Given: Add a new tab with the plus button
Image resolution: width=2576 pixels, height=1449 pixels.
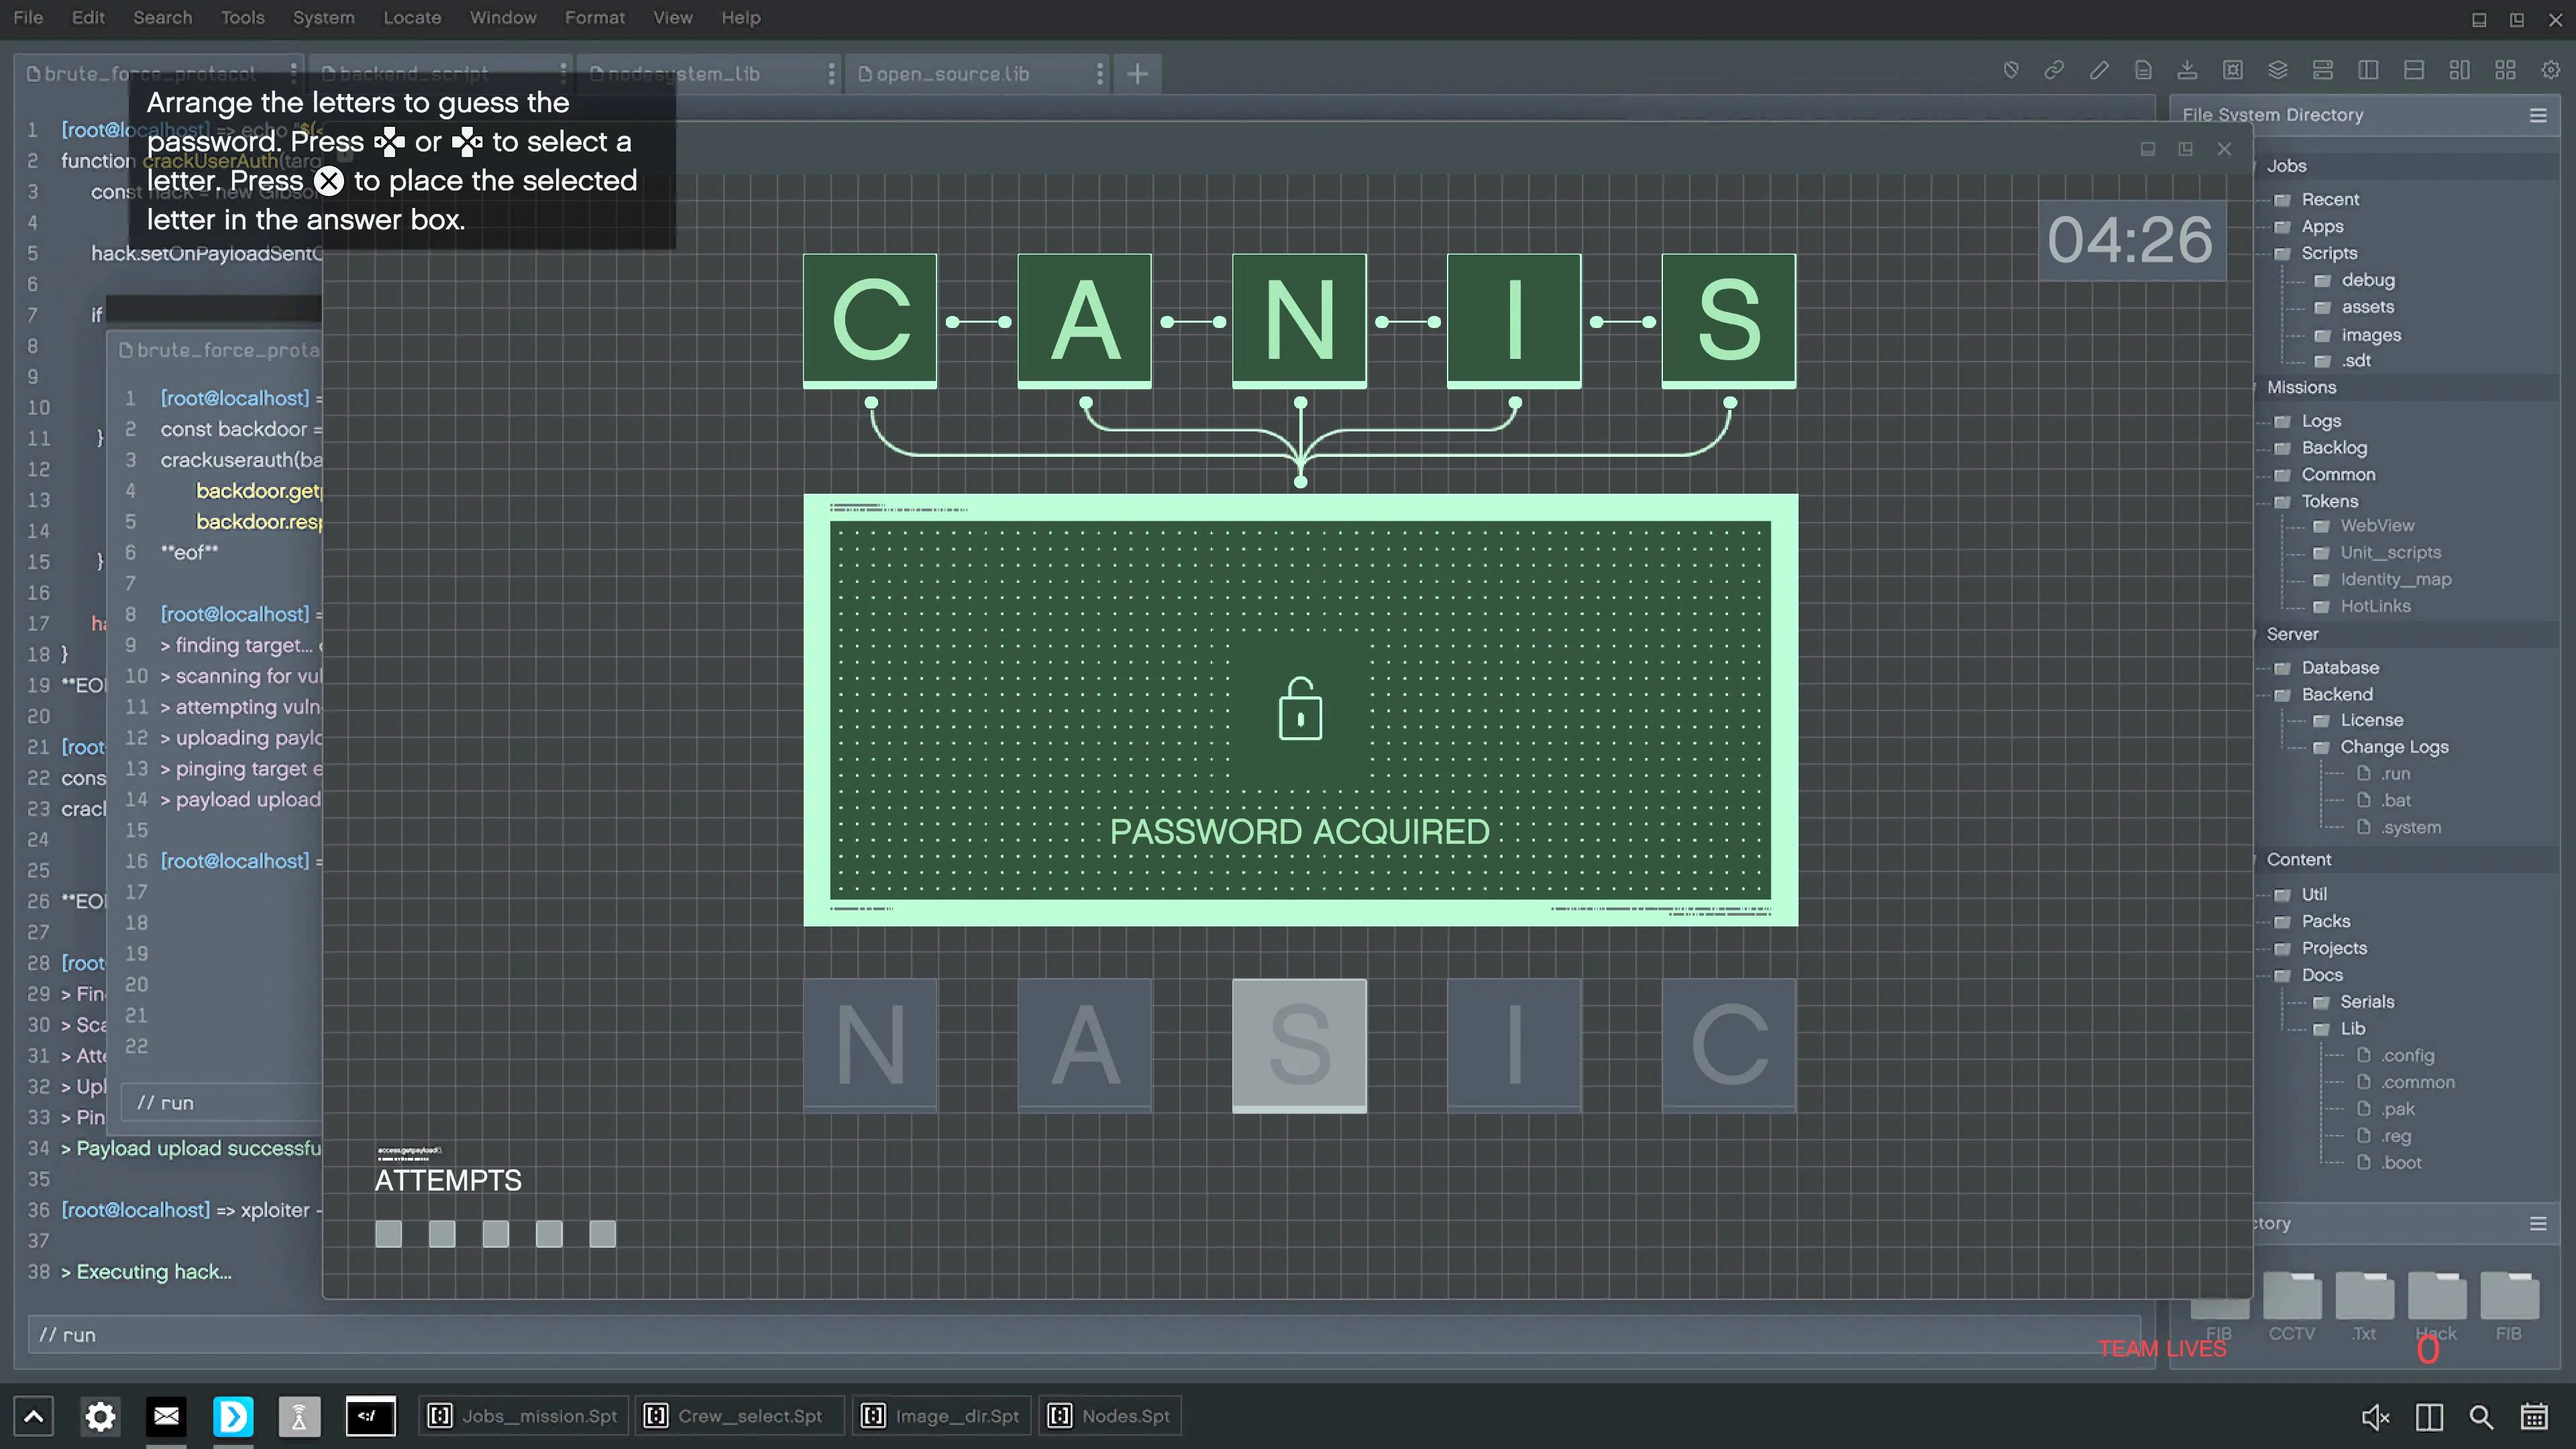Looking at the screenshot, I should tap(1137, 74).
